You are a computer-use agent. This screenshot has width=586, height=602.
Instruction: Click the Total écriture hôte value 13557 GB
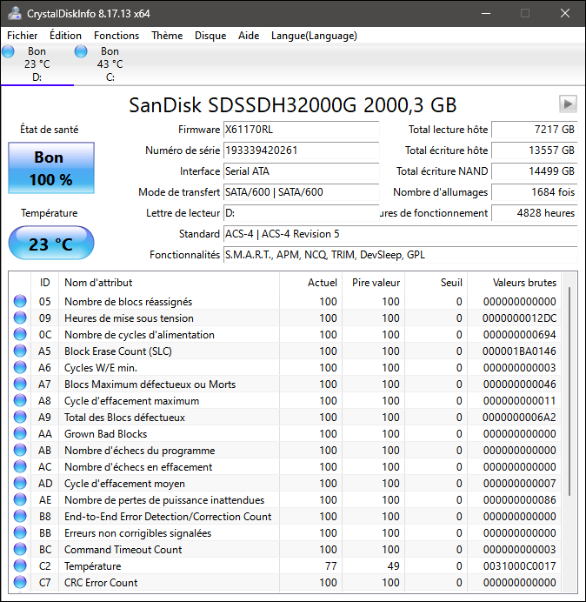click(x=534, y=150)
